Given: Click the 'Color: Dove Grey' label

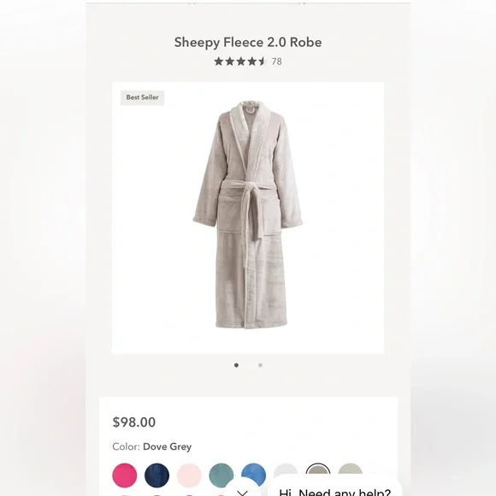Looking at the screenshot, I should coord(152,446).
